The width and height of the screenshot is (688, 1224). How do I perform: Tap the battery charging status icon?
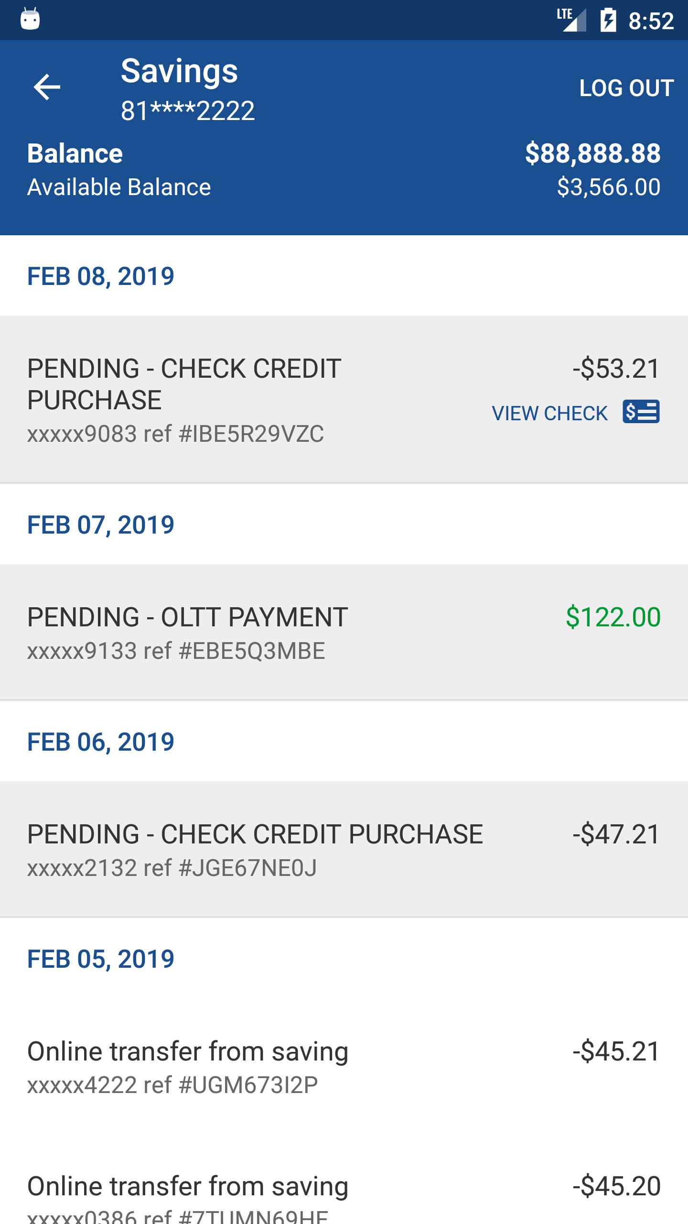(608, 20)
